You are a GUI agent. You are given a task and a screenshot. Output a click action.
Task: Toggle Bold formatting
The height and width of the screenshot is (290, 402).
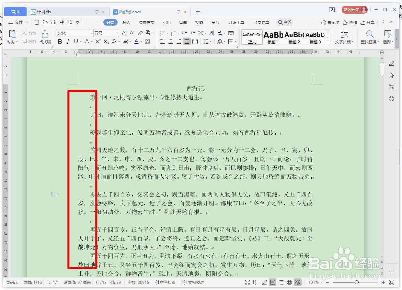(x=60, y=41)
